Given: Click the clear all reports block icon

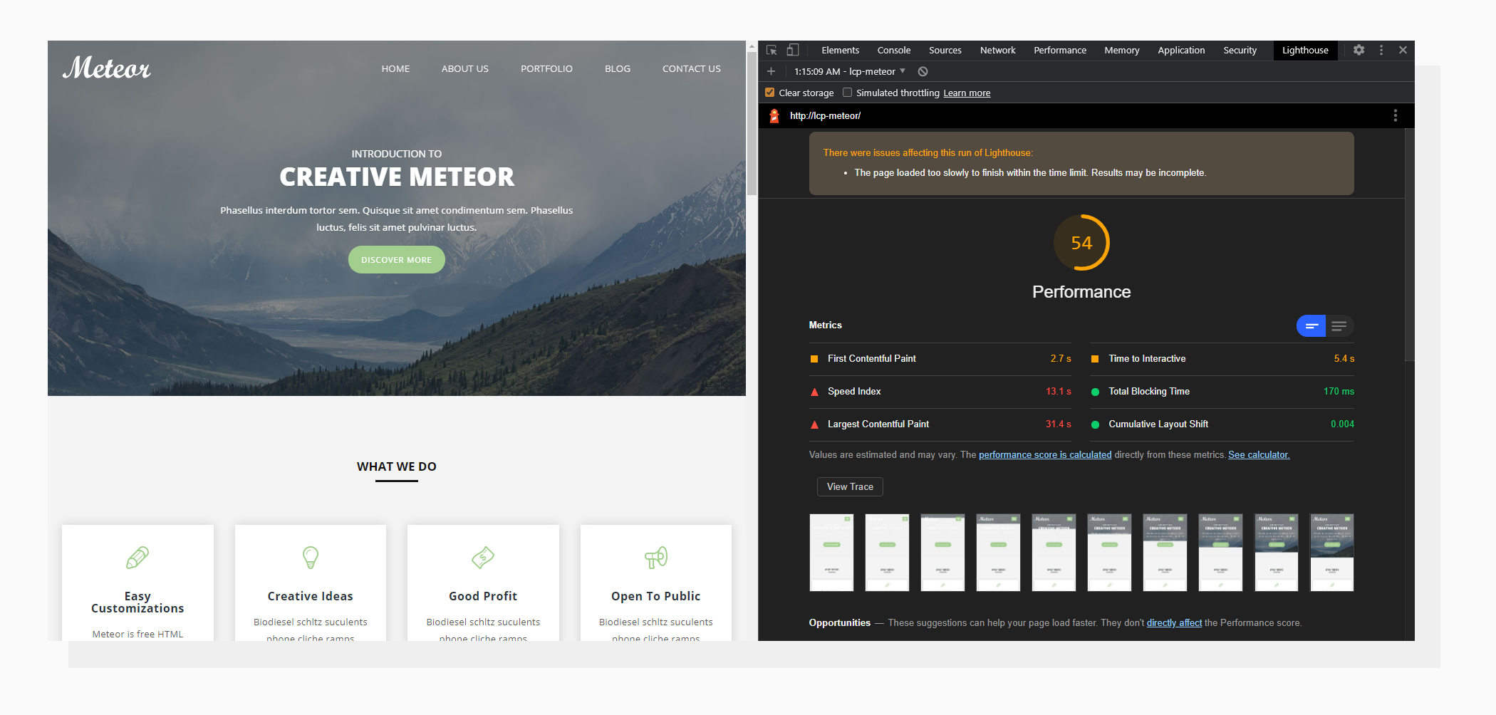Looking at the screenshot, I should tap(923, 71).
